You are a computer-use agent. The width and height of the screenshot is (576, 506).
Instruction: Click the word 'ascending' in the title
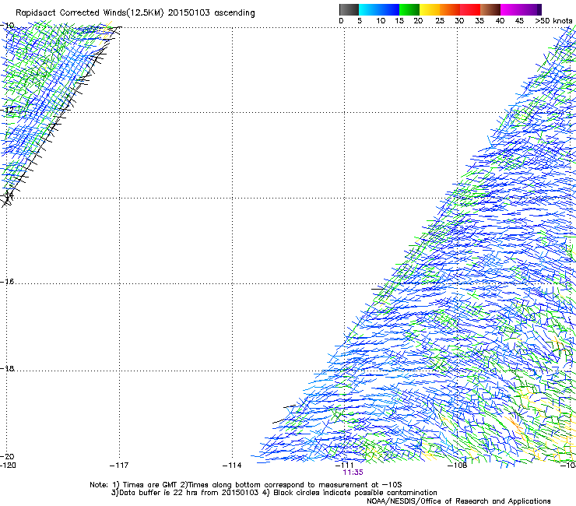(x=235, y=13)
